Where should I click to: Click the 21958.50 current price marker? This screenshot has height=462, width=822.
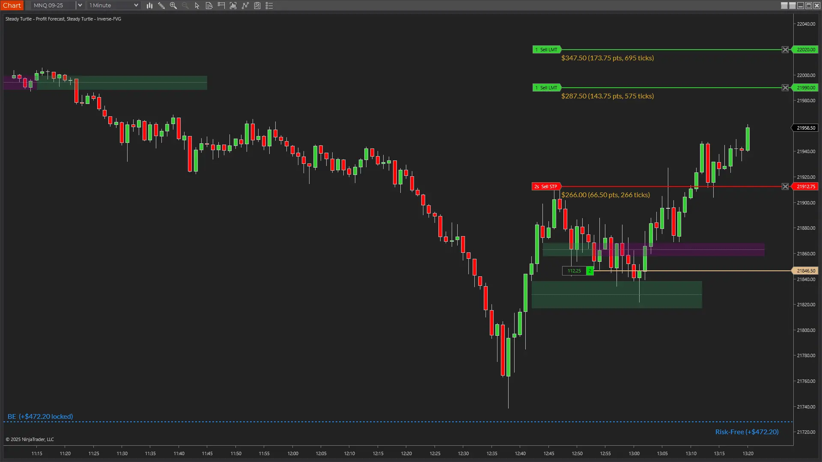point(805,128)
